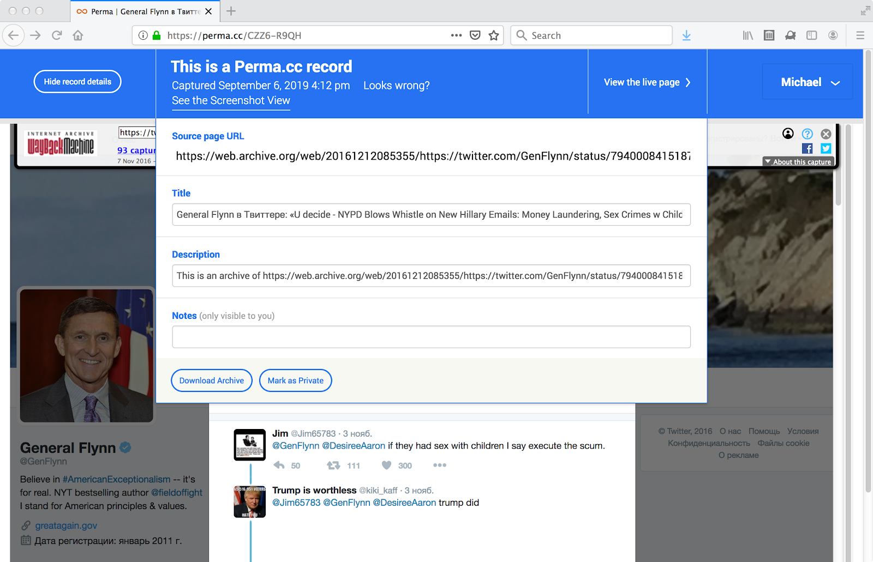873x562 pixels.
Task: Open the Library bookshelf icon
Action: tap(748, 35)
